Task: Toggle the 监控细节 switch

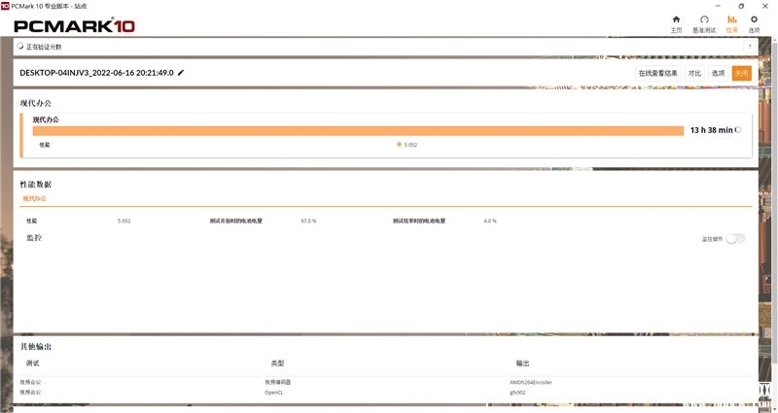Action: 735,239
